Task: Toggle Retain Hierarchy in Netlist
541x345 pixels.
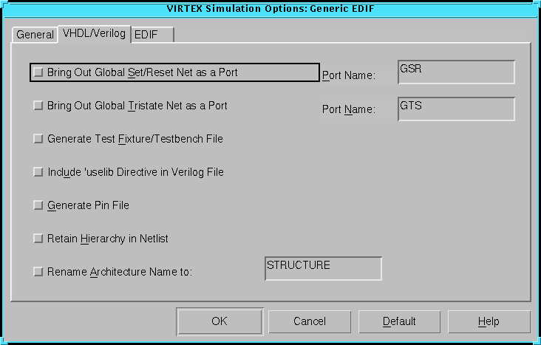Action: point(38,239)
